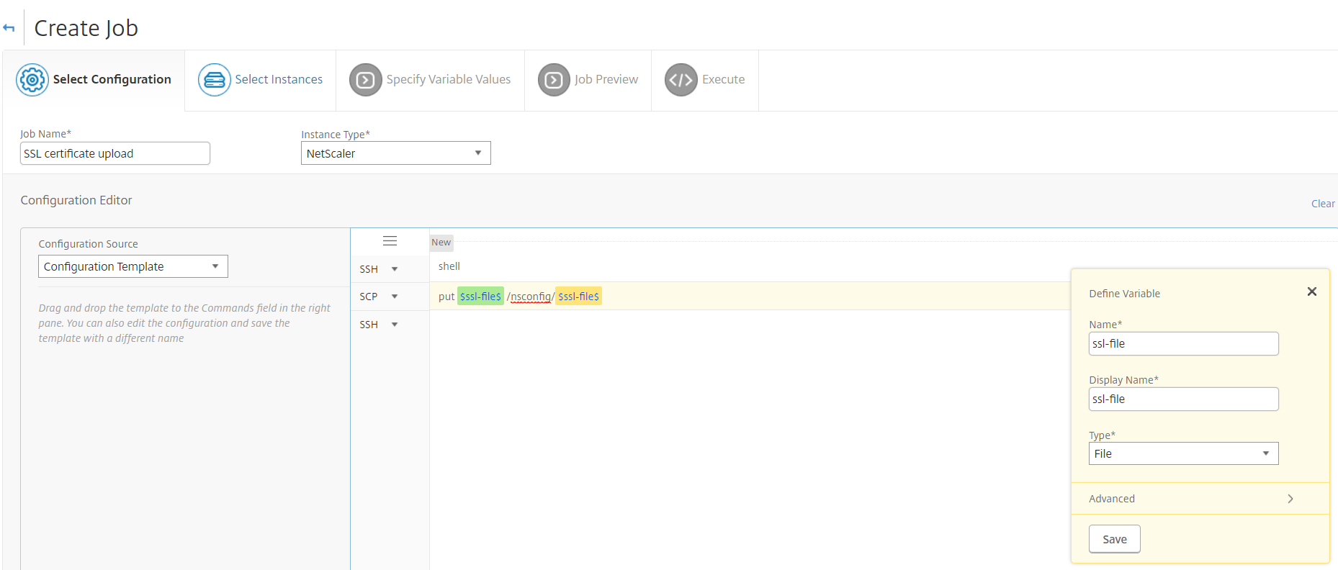Click the put command text
Screen dimensions: 1338x570
pos(446,297)
